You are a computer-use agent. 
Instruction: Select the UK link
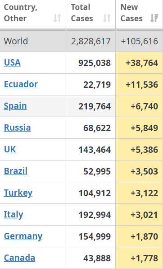(x=10, y=149)
